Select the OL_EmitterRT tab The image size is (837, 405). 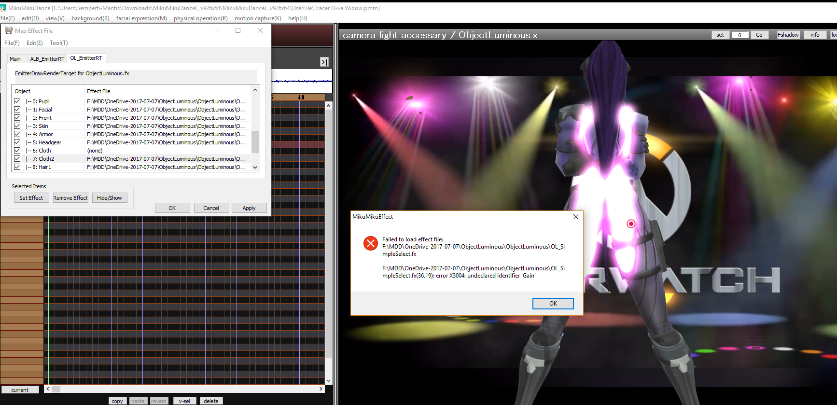click(86, 58)
